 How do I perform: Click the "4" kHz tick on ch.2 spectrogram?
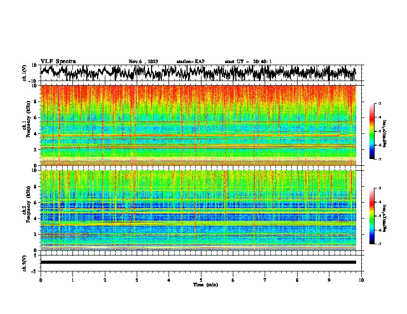35,219
